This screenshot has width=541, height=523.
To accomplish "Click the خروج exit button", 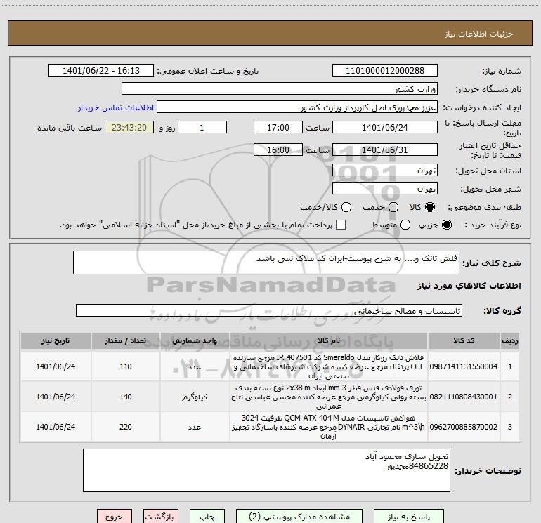I will click(115, 517).
